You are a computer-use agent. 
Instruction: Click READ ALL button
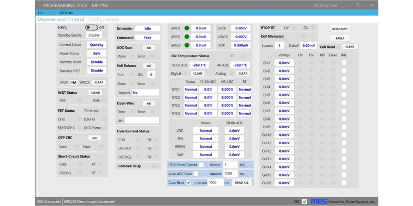pos(242,183)
